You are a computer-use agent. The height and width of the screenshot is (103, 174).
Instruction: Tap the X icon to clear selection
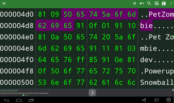135,4
